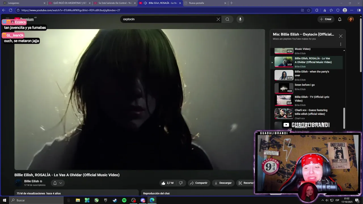The height and width of the screenshot is (204, 363).
Task: Open Microsoft Edge taskbar icon
Action: [x=152, y=200]
